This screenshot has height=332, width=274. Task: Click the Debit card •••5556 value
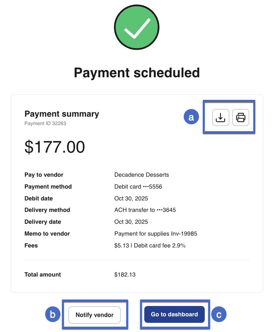[x=138, y=187]
